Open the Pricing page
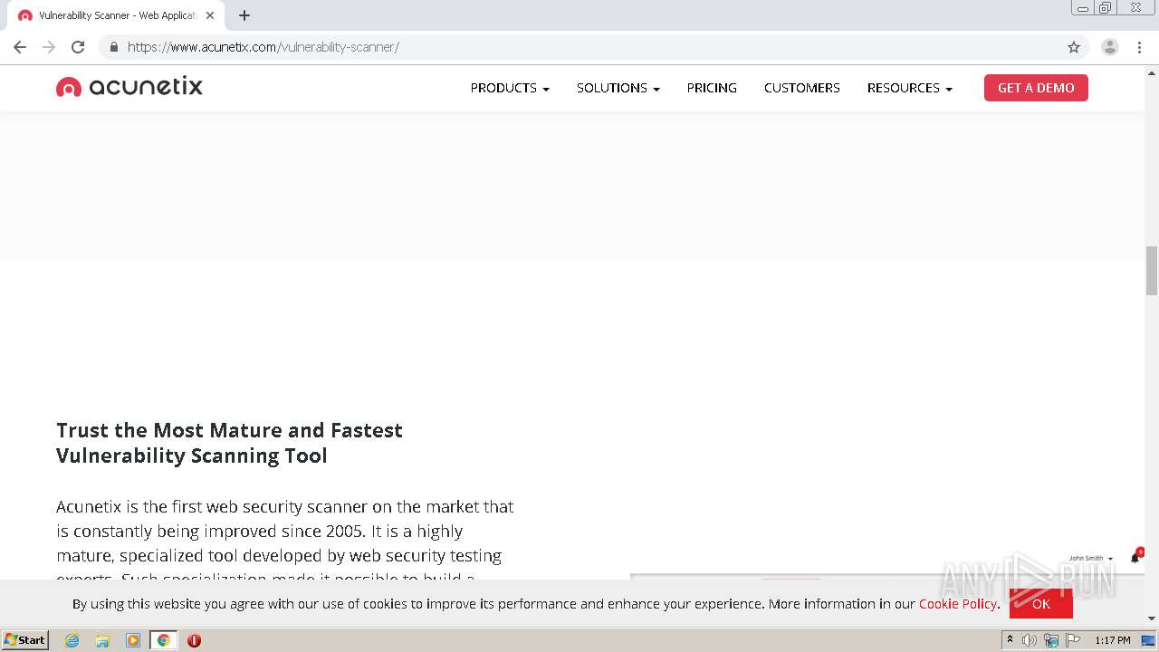The width and height of the screenshot is (1159, 652). click(712, 88)
